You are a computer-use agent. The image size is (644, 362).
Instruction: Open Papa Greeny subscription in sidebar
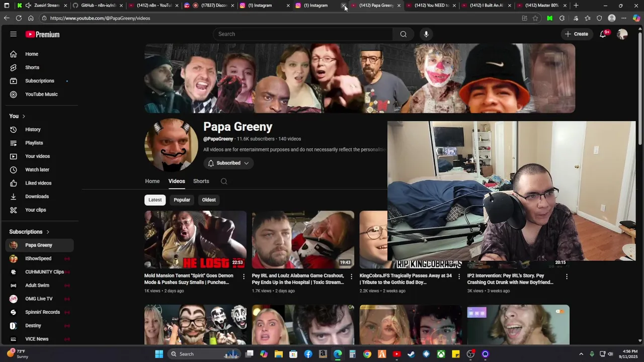coord(39,245)
